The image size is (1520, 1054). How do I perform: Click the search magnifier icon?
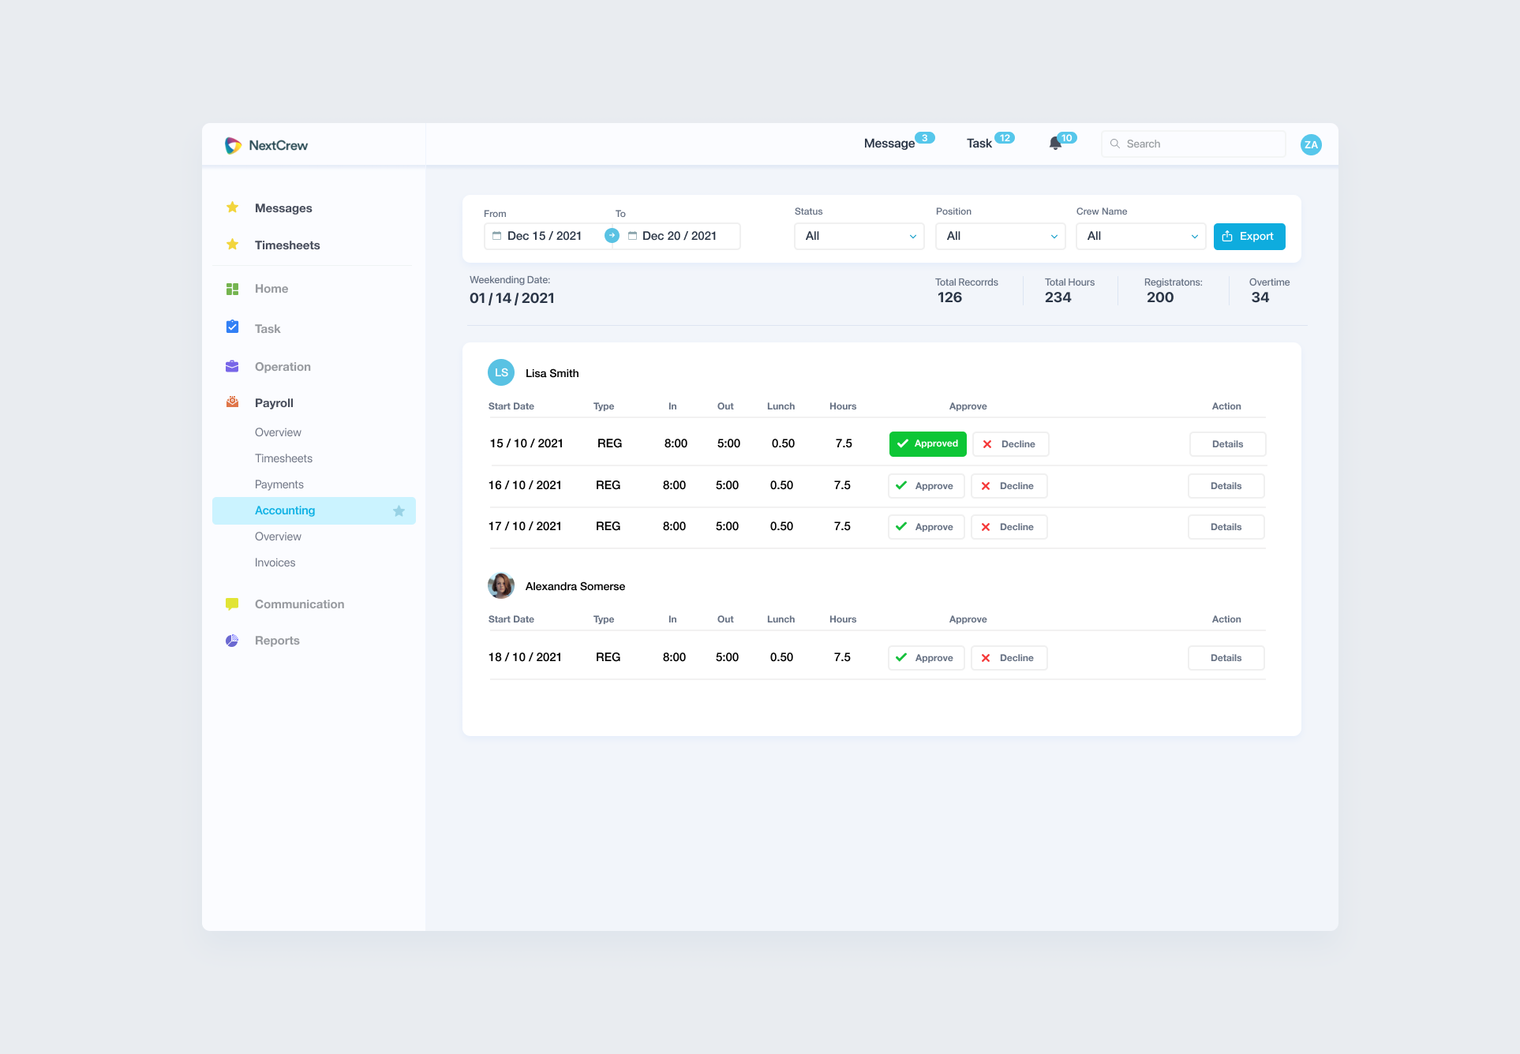(x=1115, y=144)
